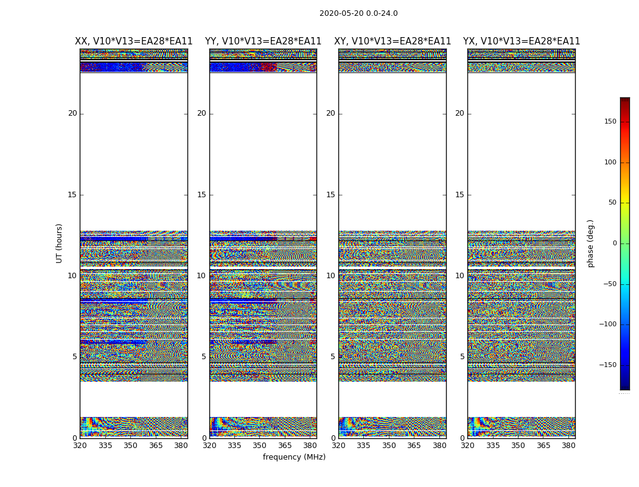Click the XY, V10*V13=EA28*EA11 panel title
This screenshot has width=639, height=487.
coord(393,41)
